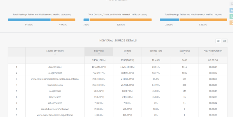Click the orange device side icon
This screenshot has width=233, height=117.
tap(231, 23)
